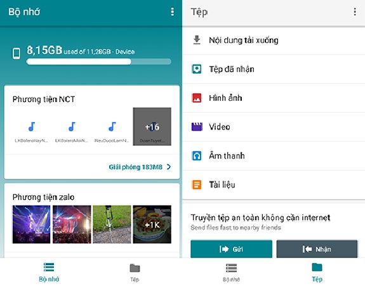Expand the Giải phóng 183MB chevron
This screenshot has width=365, height=286.
coord(169,167)
